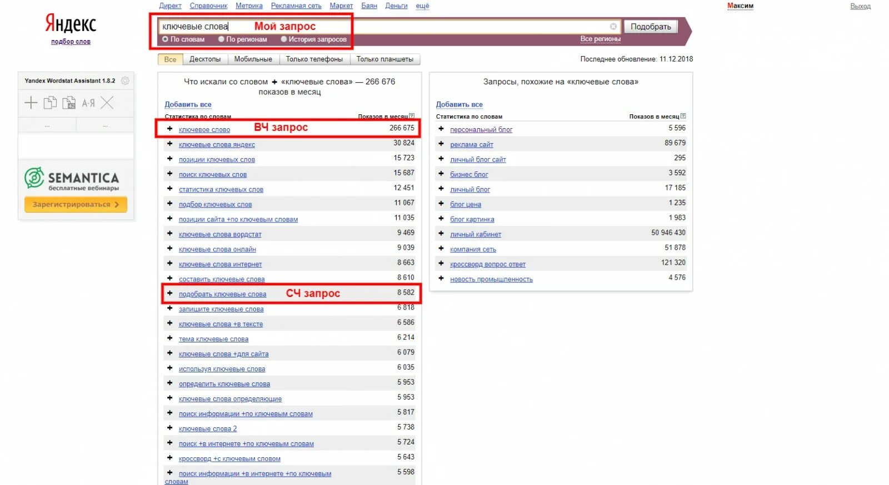Open the 'ключевые слова 2' query link
This screenshot has width=889, height=485.
(x=208, y=429)
